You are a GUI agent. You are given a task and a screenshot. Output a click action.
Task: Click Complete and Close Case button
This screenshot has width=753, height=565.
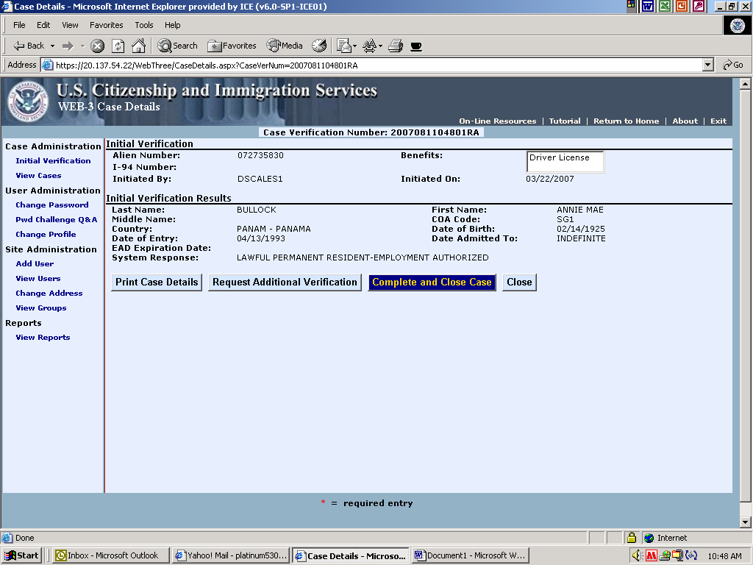pyautogui.click(x=432, y=282)
